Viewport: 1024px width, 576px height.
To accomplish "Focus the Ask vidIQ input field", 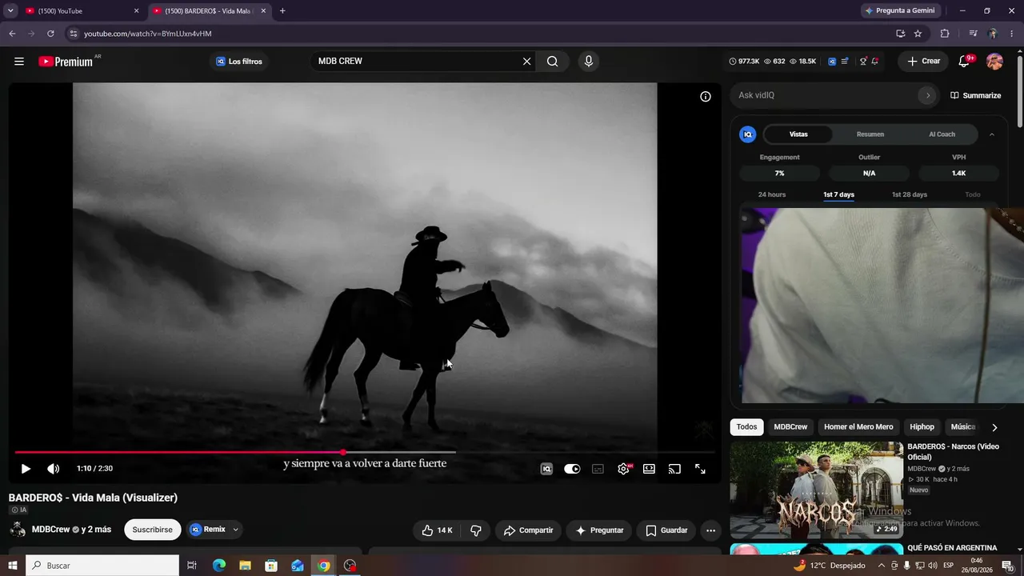I will click(x=824, y=95).
